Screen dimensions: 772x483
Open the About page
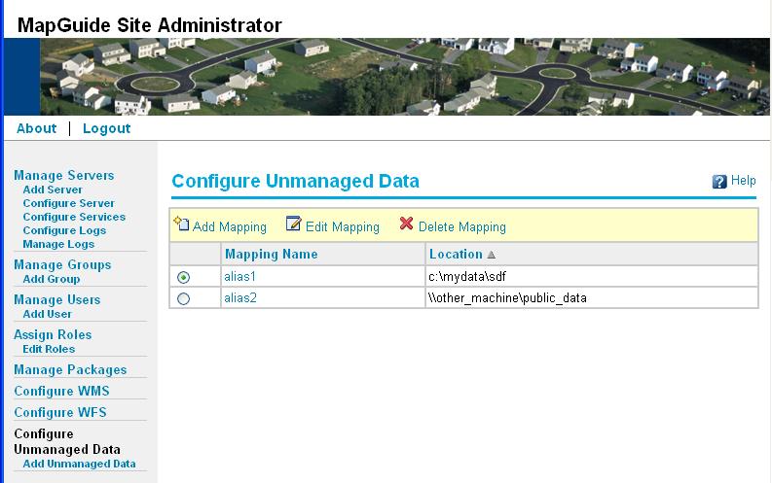[37, 128]
